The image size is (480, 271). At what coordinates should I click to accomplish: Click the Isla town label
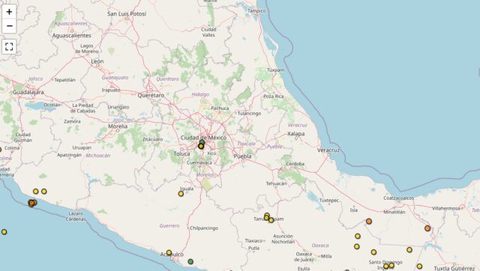tap(353, 210)
